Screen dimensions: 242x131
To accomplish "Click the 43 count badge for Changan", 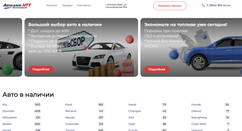I will (164, 111).
